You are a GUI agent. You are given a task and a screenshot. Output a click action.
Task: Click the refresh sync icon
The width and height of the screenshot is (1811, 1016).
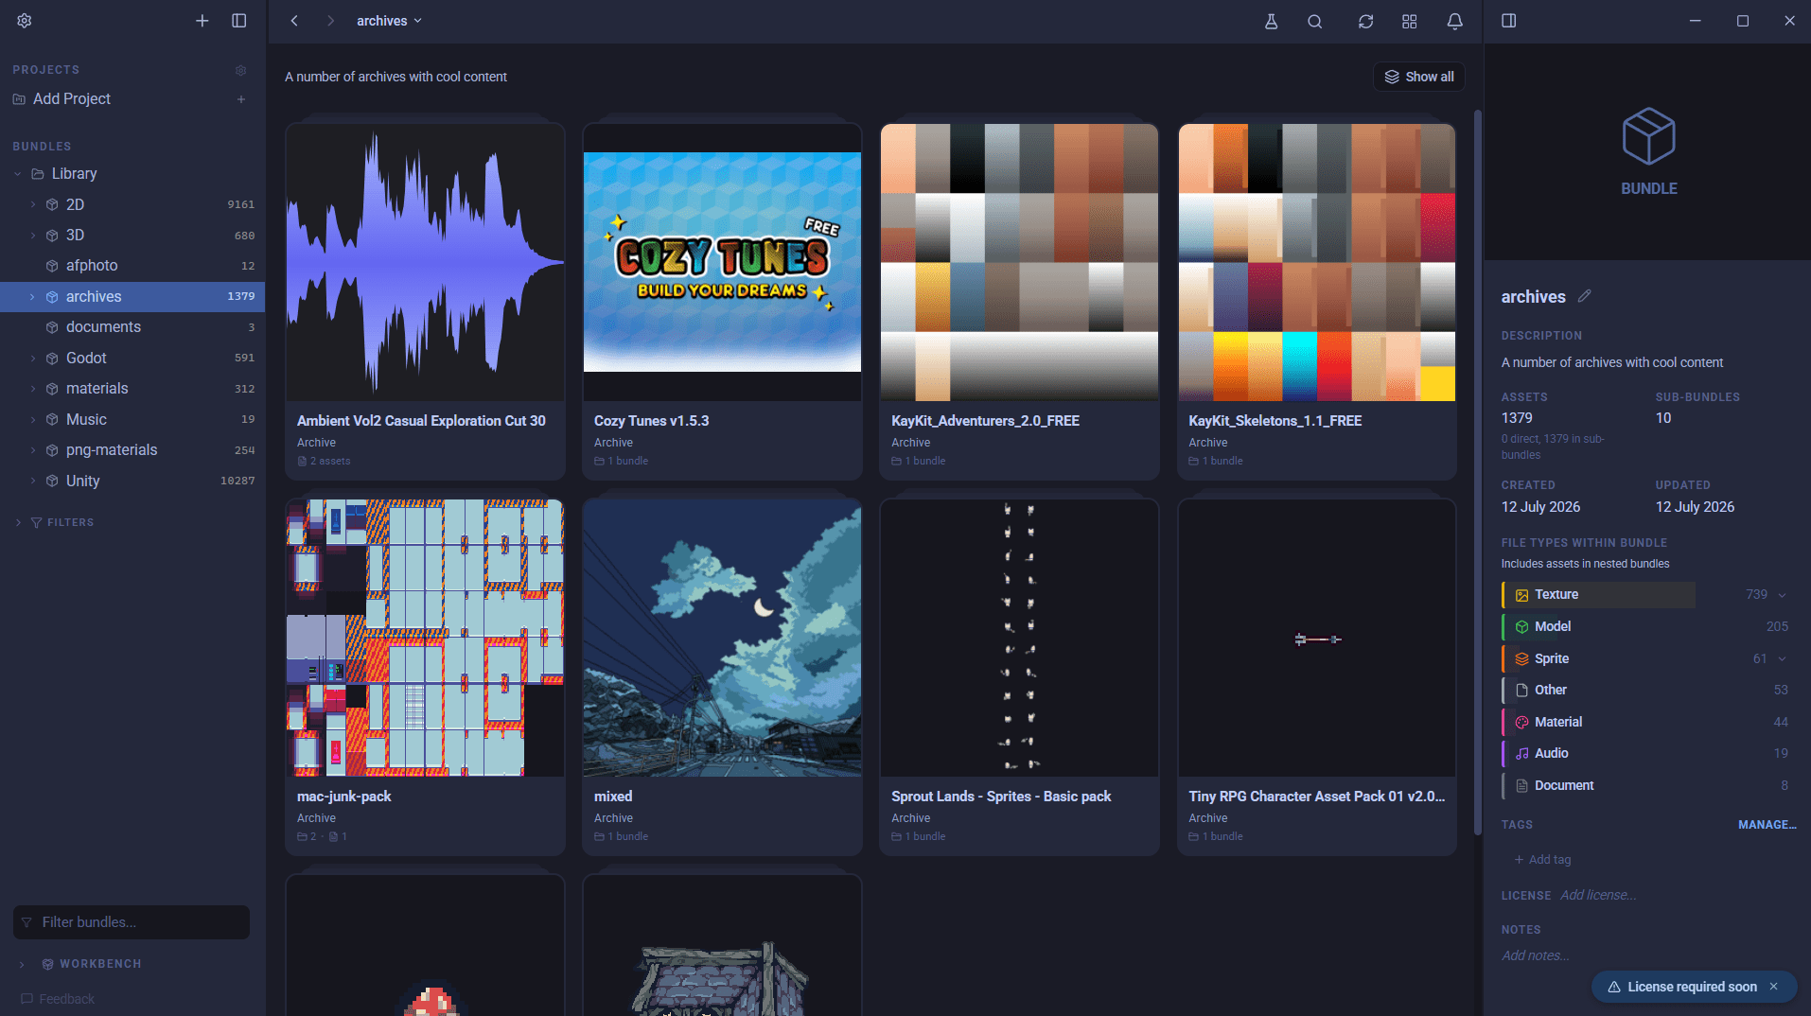coord(1365,21)
